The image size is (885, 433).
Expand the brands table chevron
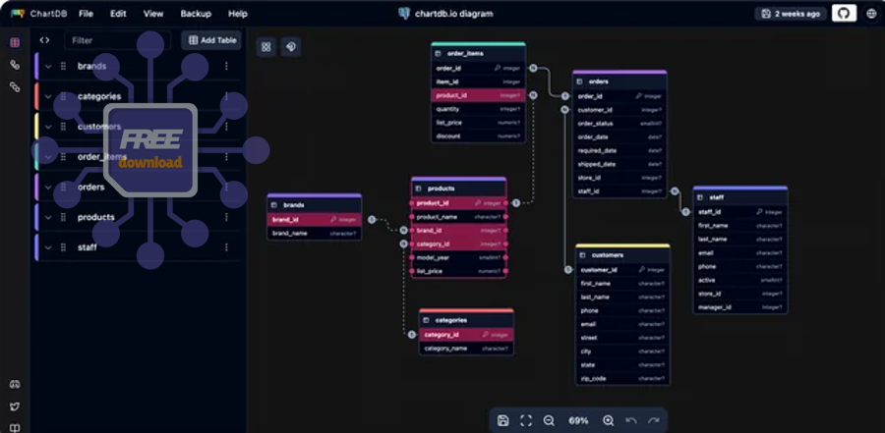[48, 67]
